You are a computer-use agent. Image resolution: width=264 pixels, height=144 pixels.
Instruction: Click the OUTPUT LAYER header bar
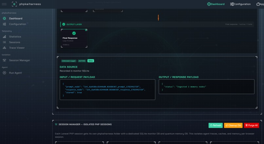click(x=157, y=24)
